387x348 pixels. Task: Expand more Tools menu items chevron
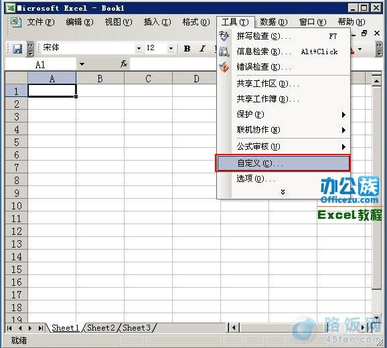(x=283, y=192)
